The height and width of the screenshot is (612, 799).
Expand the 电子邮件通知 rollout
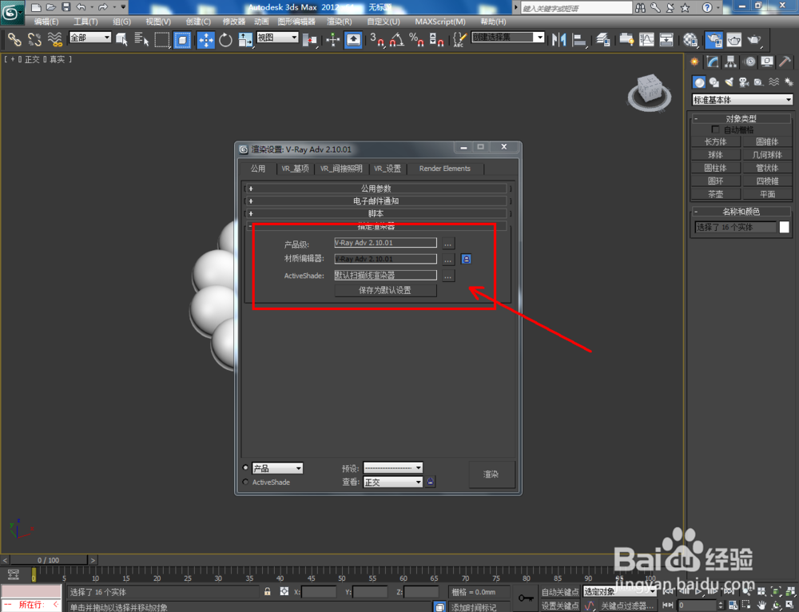(x=376, y=201)
